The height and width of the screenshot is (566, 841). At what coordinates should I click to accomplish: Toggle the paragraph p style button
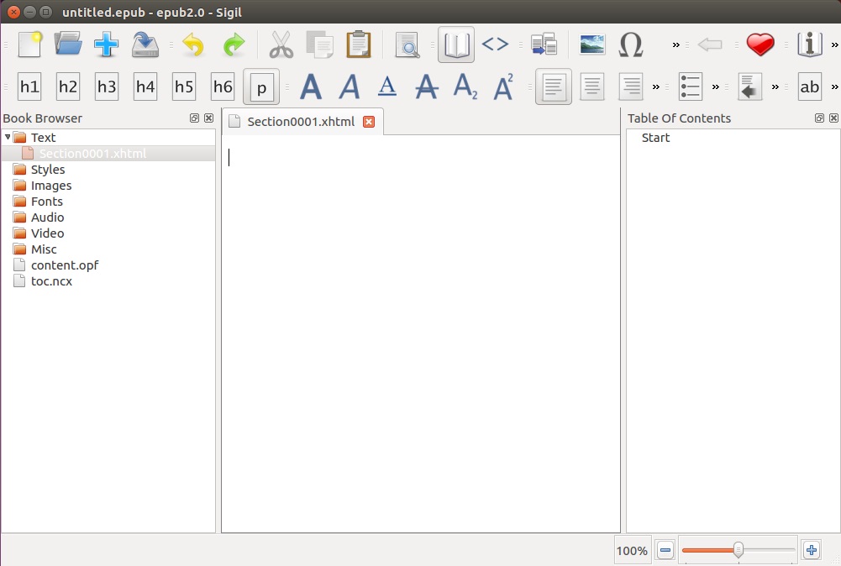pyautogui.click(x=261, y=86)
